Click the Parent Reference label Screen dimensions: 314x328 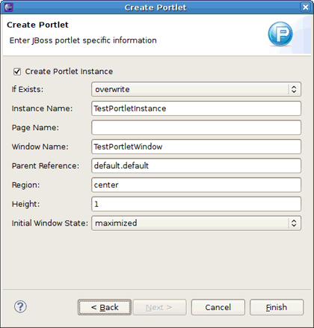(x=46, y=166)
